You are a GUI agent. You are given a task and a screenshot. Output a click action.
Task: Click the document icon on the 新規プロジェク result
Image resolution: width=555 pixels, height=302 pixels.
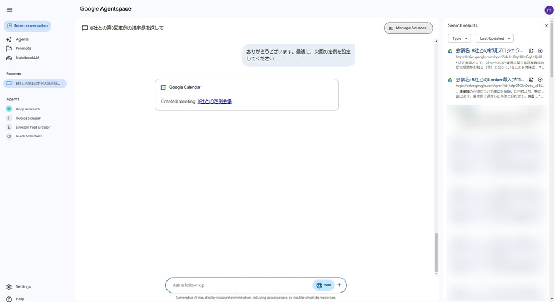(x=531, y=51)
